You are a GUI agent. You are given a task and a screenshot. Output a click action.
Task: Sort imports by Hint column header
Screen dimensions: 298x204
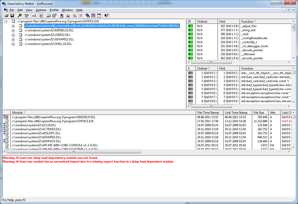pyautogui.click(x=228, y=21)
